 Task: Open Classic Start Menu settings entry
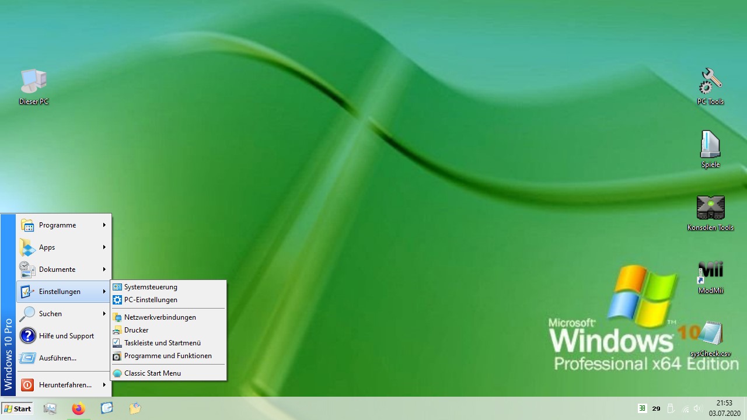click(x=168, y=373)
